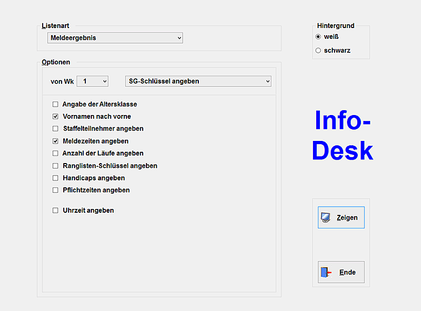
Task: Tick the Staffelteilnehmer angeben checkbox
Action: coord(55,129)
